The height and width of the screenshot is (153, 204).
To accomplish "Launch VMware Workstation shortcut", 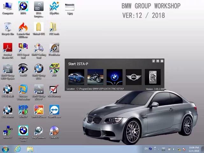I will pos(23,92).
